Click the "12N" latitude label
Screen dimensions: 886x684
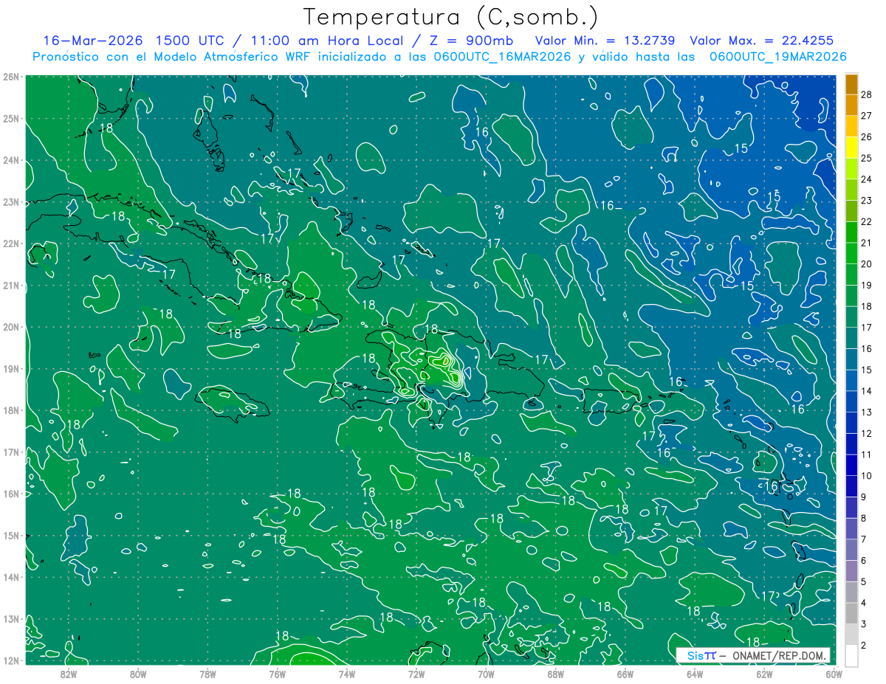(x=10, y=660)
